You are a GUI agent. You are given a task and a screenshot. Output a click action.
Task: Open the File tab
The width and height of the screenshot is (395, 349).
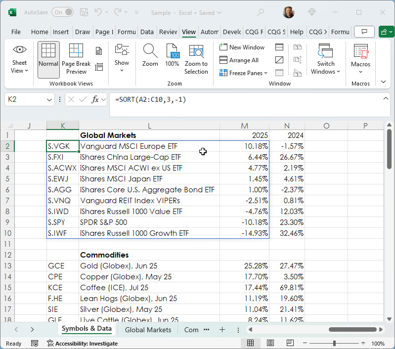[x=16, y=32]
